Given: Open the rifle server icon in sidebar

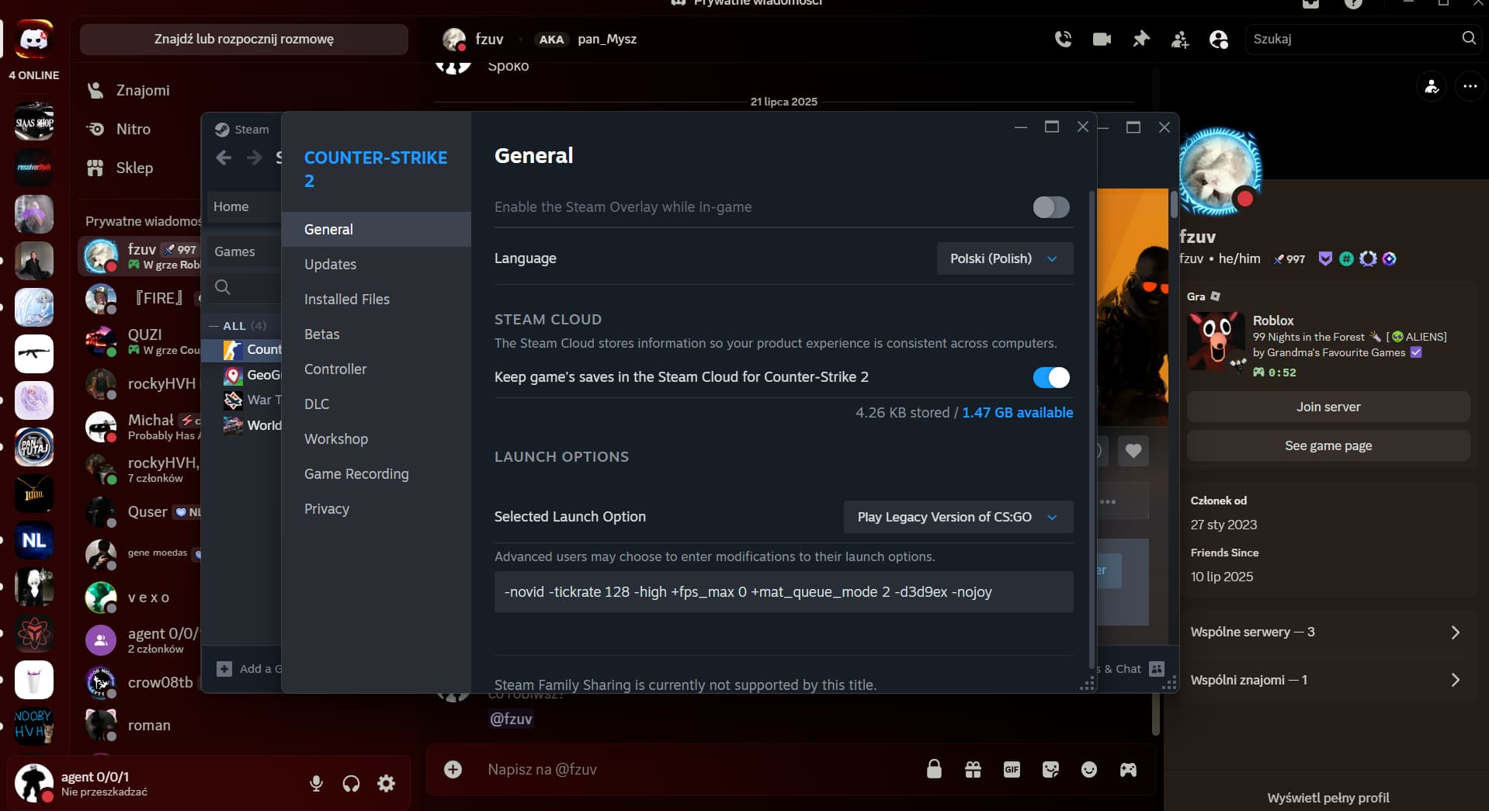Looking at the screenshot, I should [34, 354].
